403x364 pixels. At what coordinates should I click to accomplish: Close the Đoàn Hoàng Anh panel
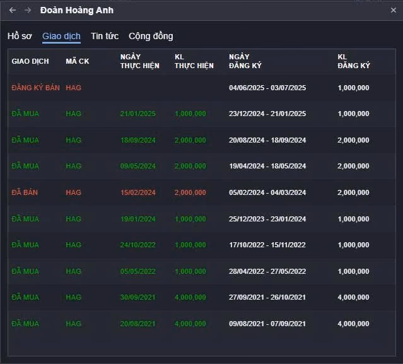point(394,10)
